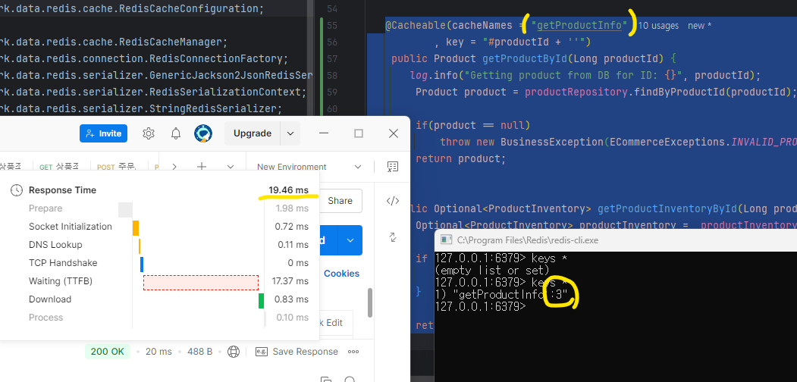Image resolution: width=797 pixels, height=382 pixels.
Task: Expand the Upgrade dropdown arrow
Action: tap(290, 133)
